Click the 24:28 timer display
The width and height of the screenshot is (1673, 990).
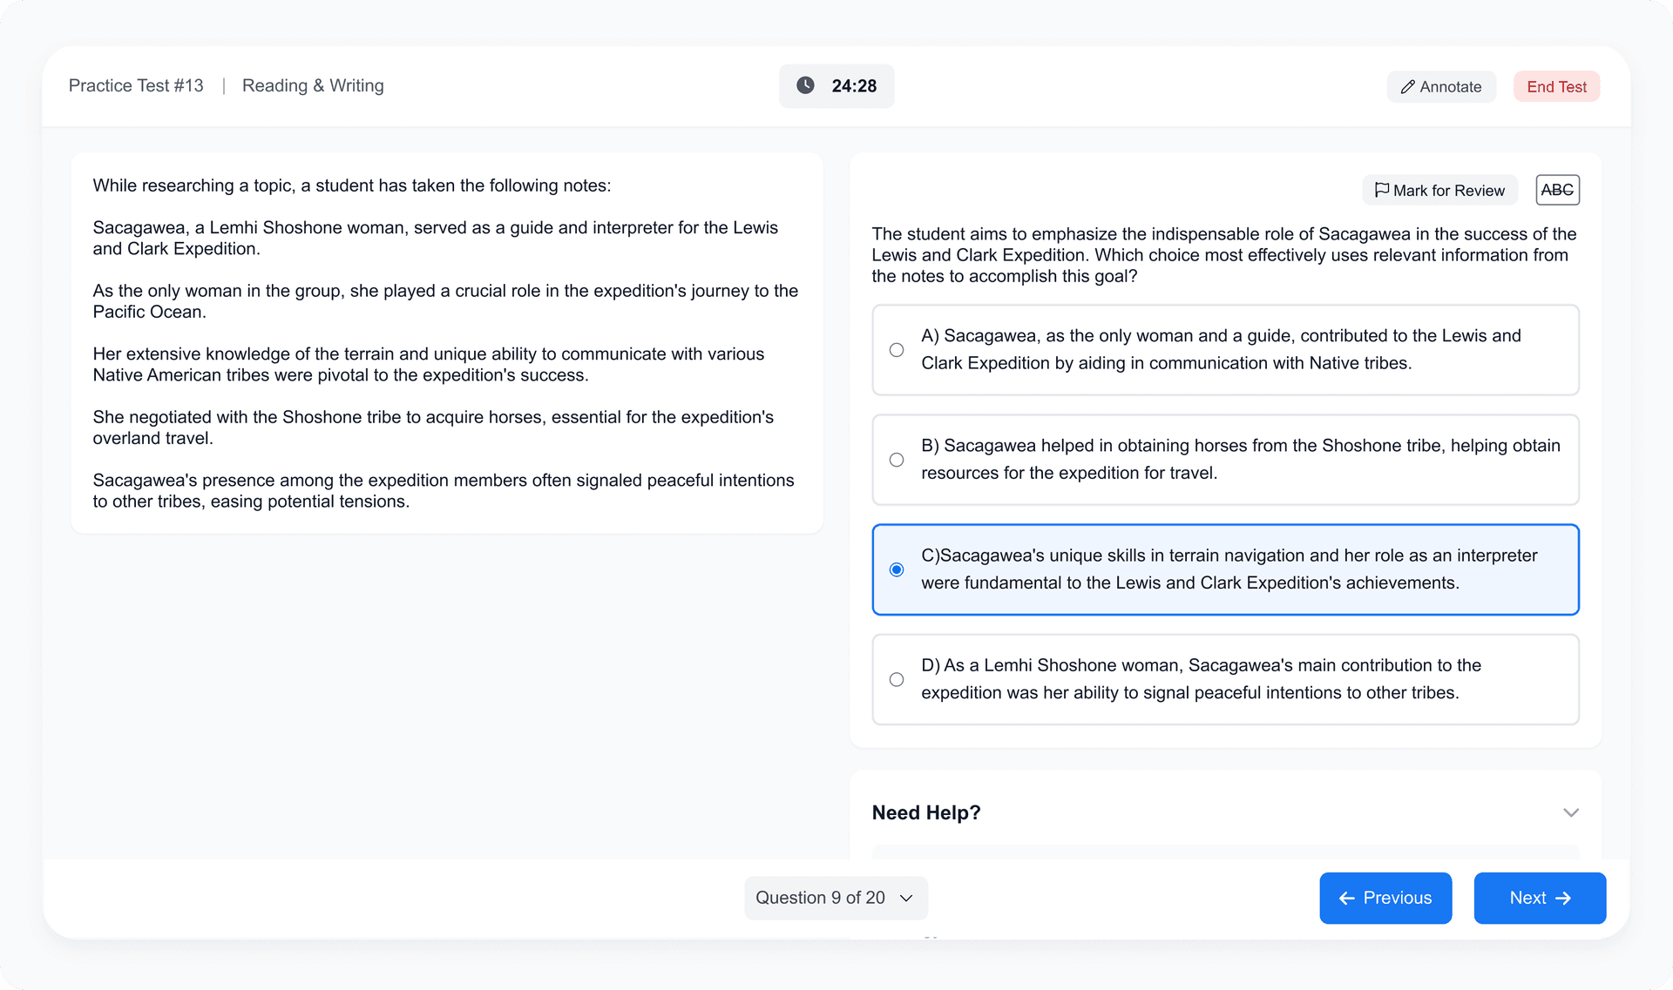tap(854, 86)
